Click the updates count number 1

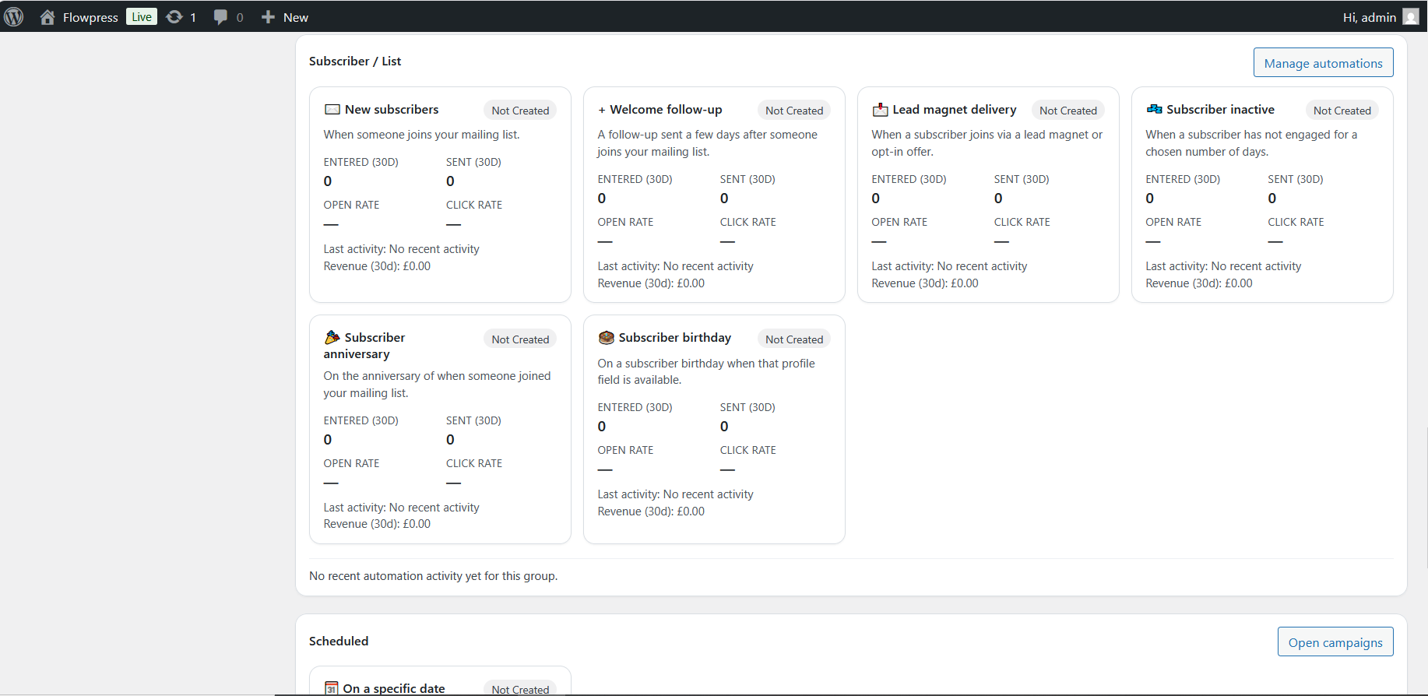click(x=193, y=17)
